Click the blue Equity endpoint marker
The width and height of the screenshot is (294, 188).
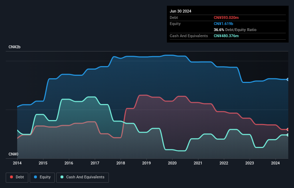[x=288, y=79]
